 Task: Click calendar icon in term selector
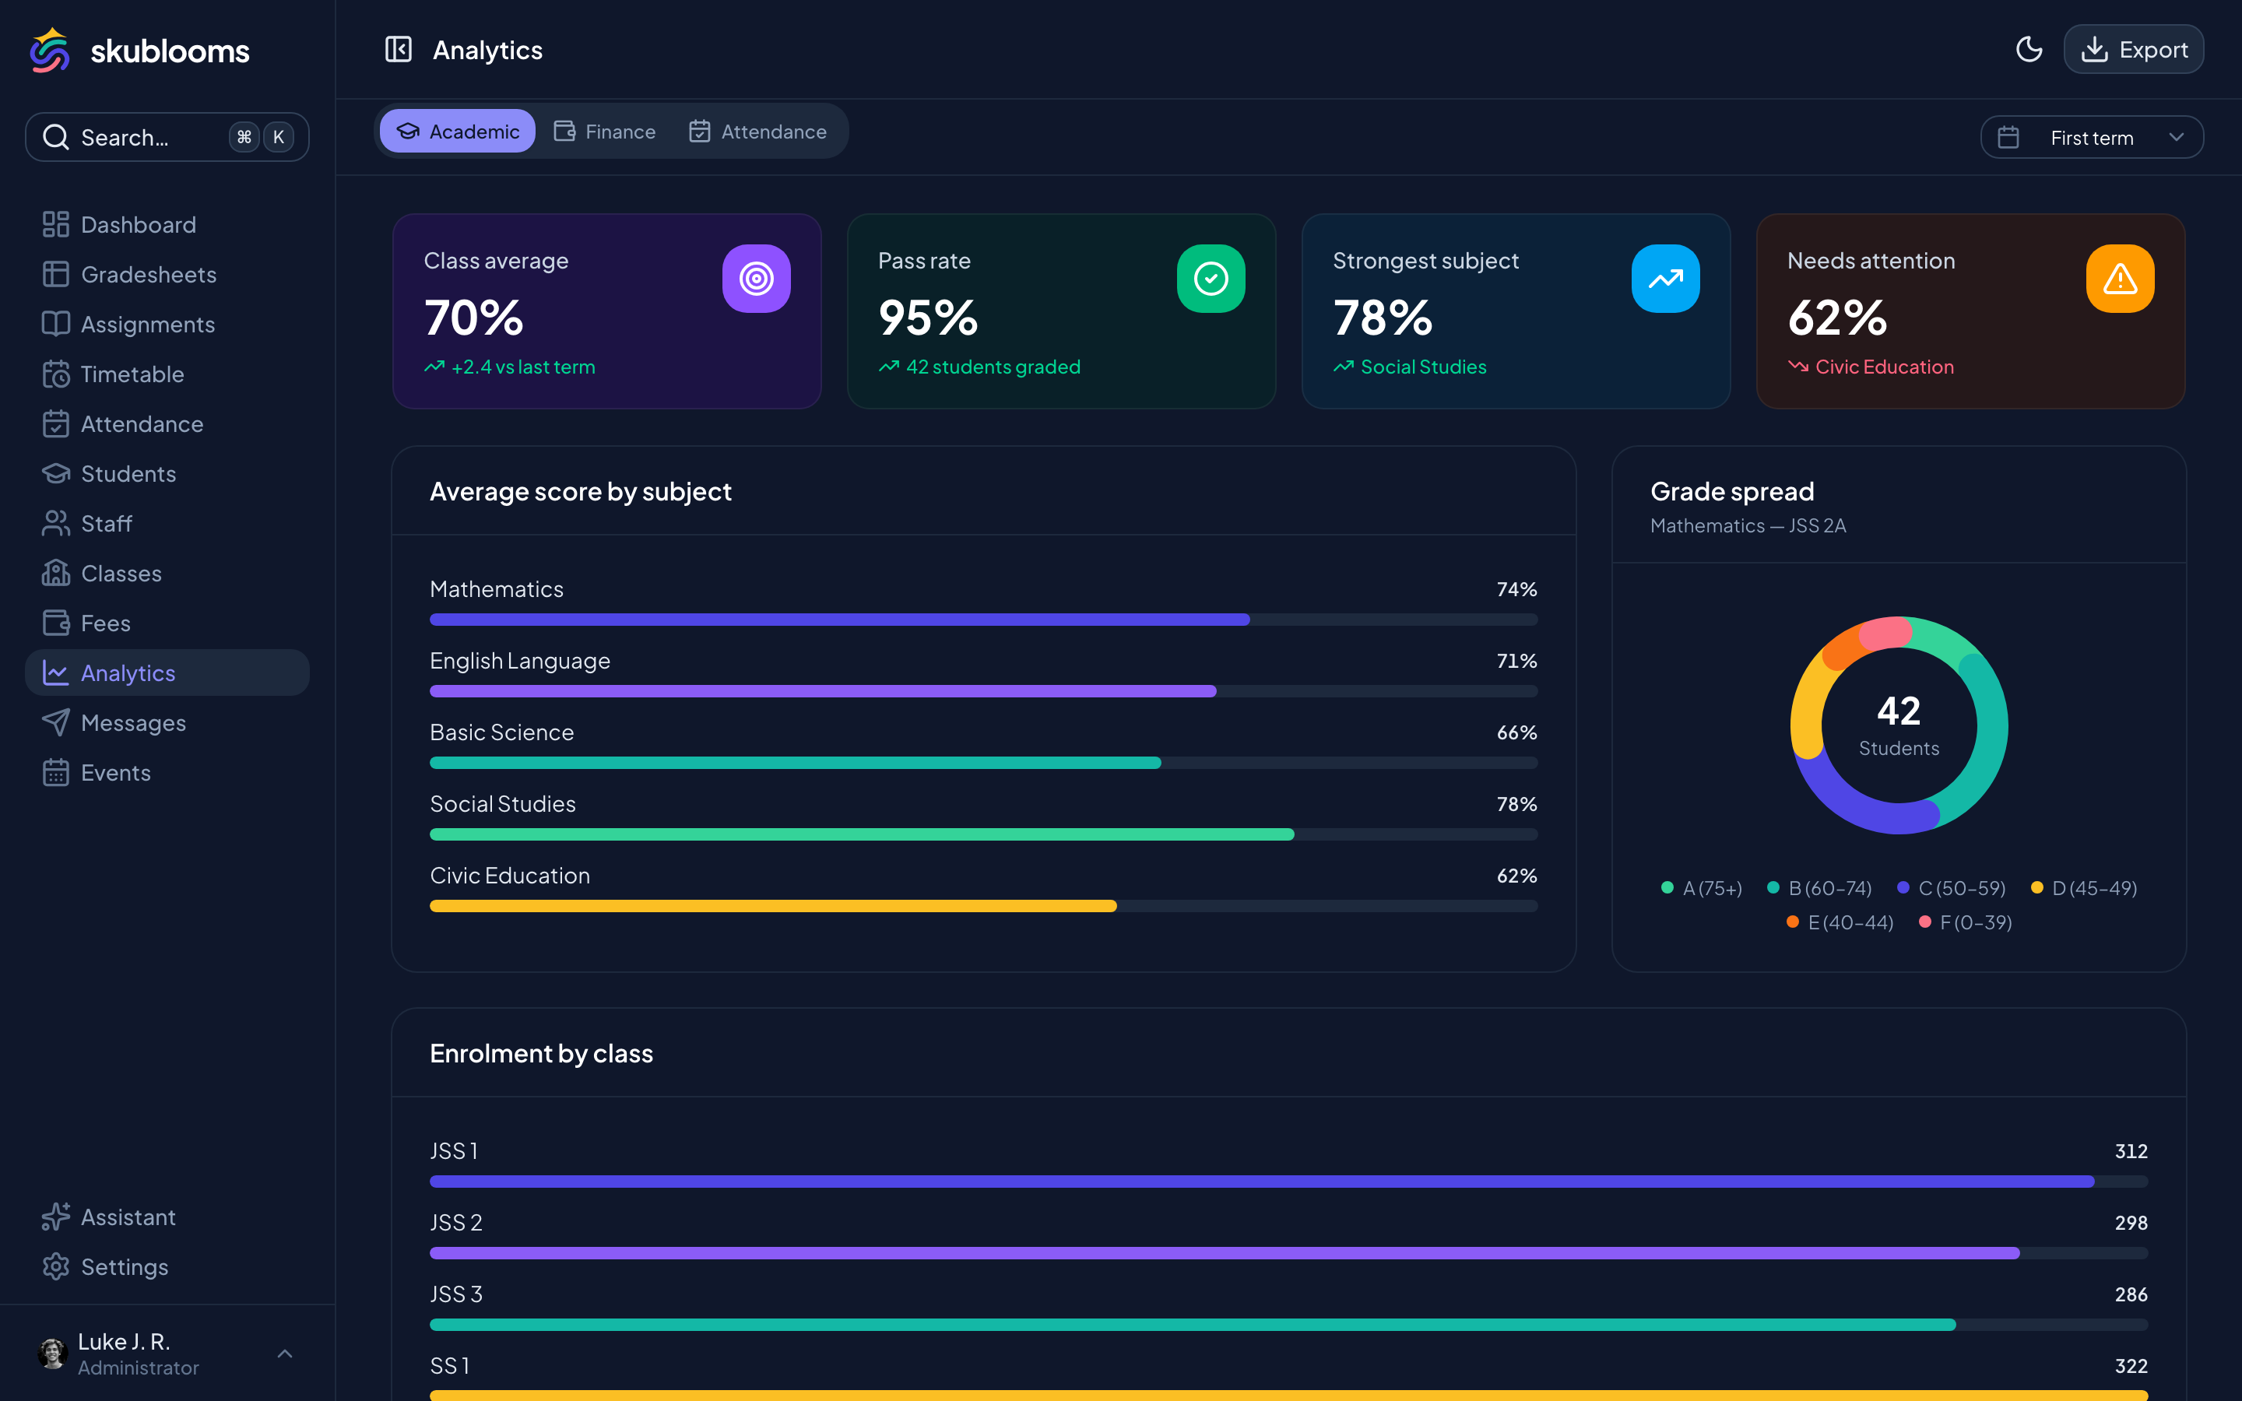coord(2008,137)
